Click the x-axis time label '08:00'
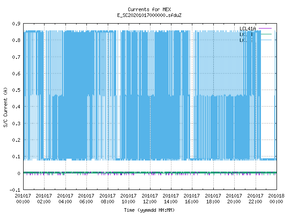This screenshot has height=214, width=285. [107, 202]
